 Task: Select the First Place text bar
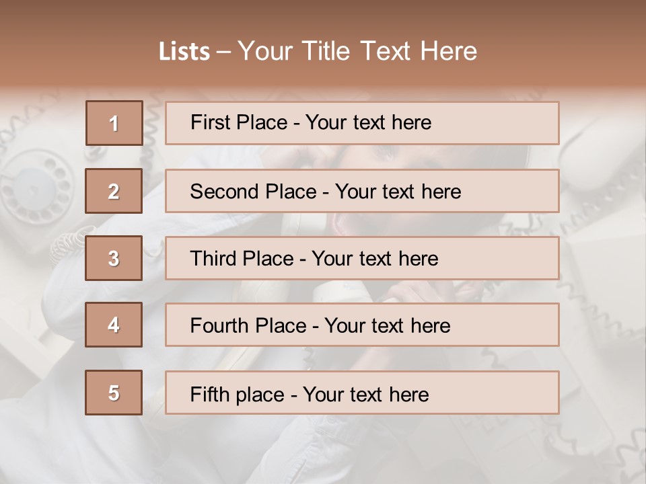click(362, 123)
